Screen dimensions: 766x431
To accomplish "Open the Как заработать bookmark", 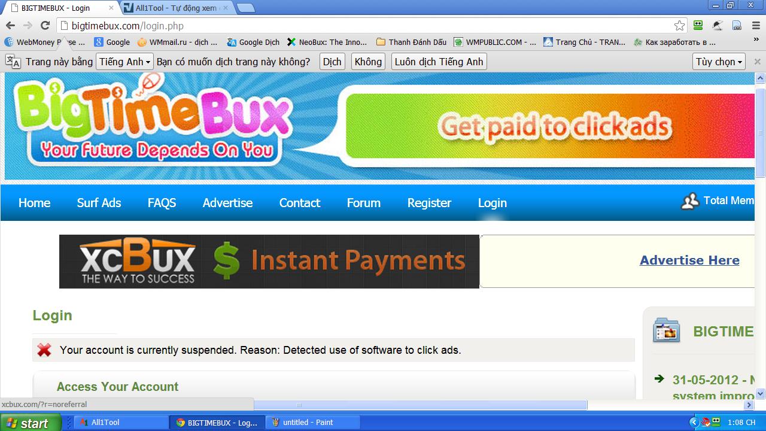I will [x=674, y=42].
